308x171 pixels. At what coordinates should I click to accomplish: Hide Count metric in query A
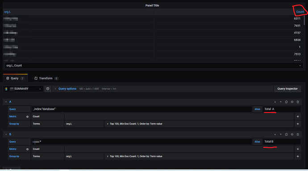27,117
